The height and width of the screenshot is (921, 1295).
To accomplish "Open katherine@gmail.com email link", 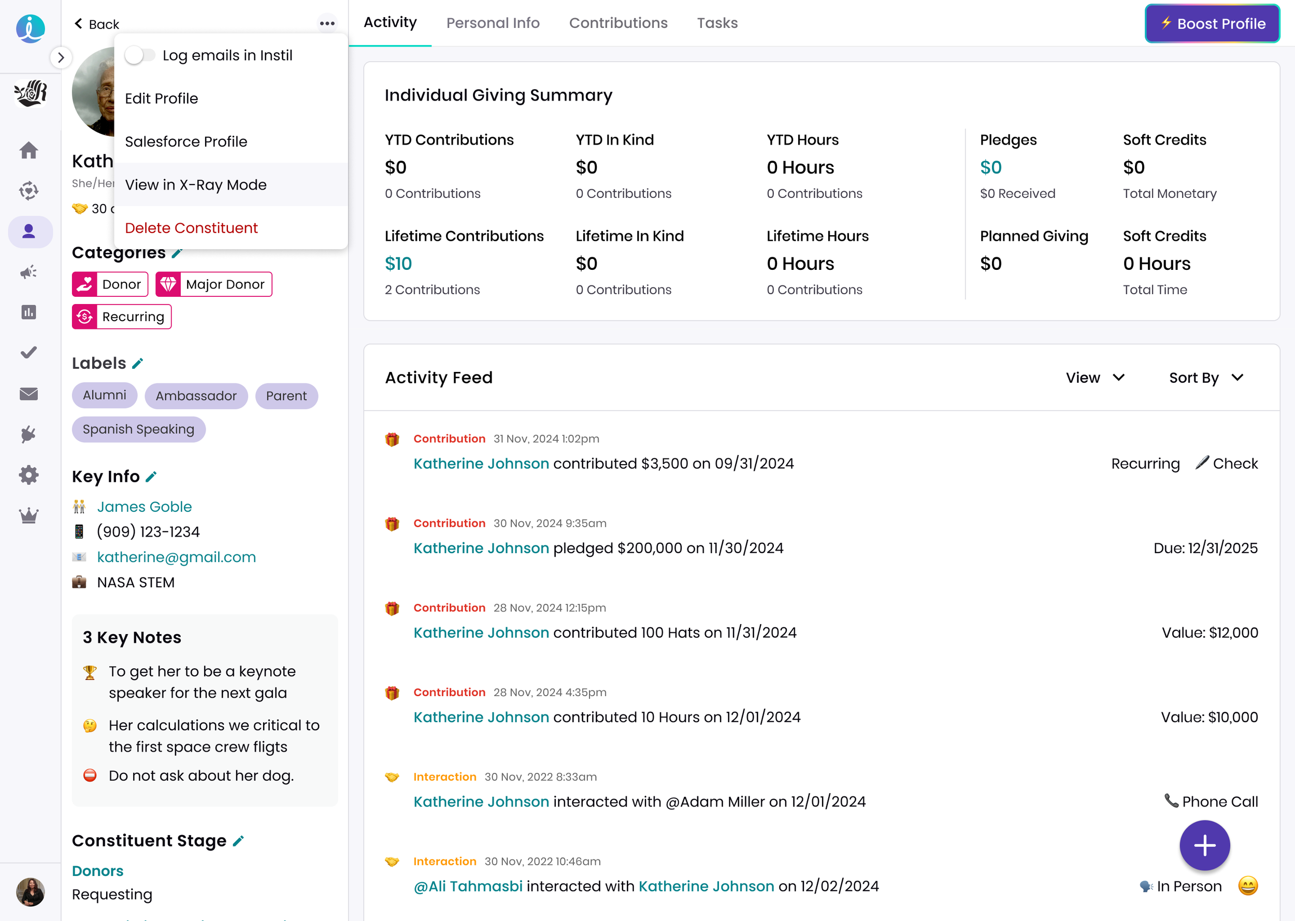I will 176,557.
